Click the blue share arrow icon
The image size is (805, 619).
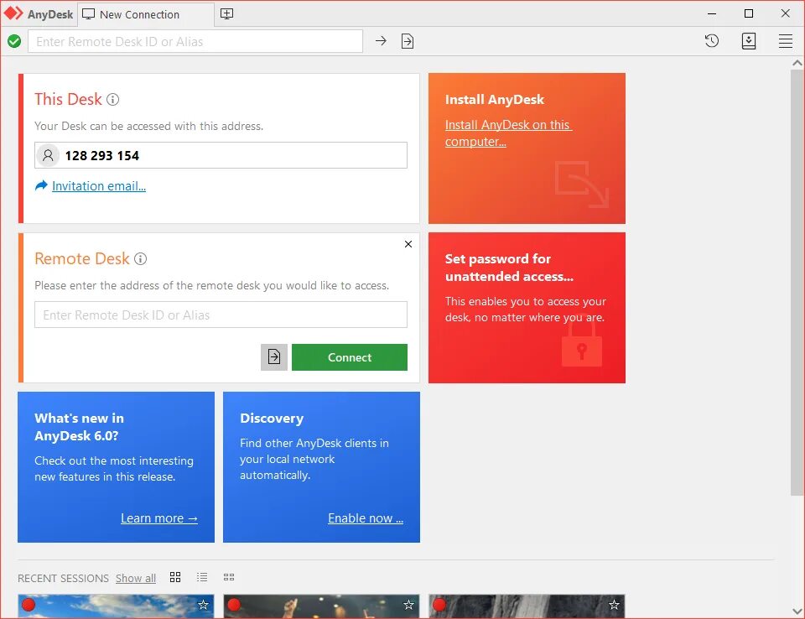coord(41,185)
